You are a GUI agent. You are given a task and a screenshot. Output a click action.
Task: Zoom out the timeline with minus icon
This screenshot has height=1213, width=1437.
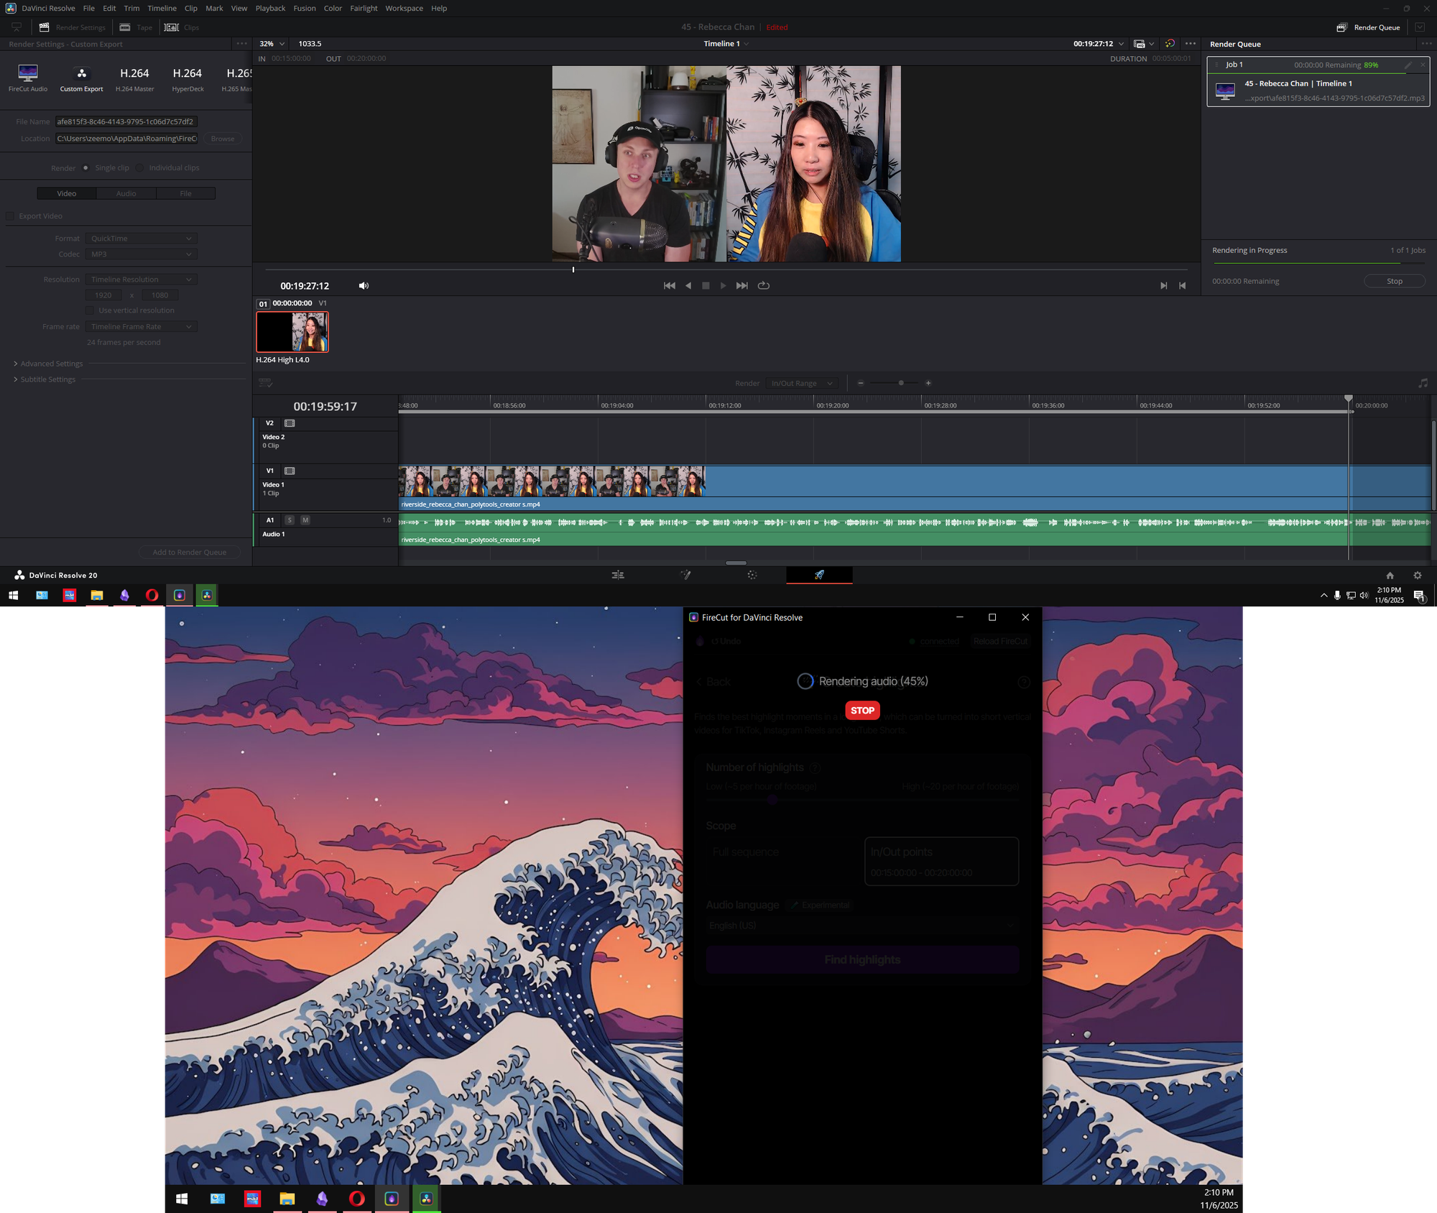861,383
